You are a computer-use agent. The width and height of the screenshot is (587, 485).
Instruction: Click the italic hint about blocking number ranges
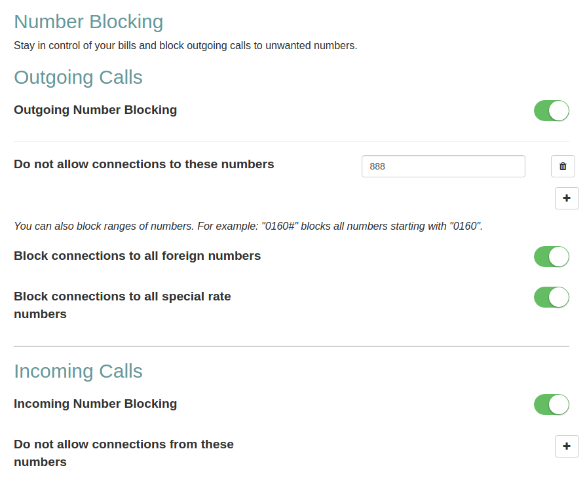click(x=248, y=226)
